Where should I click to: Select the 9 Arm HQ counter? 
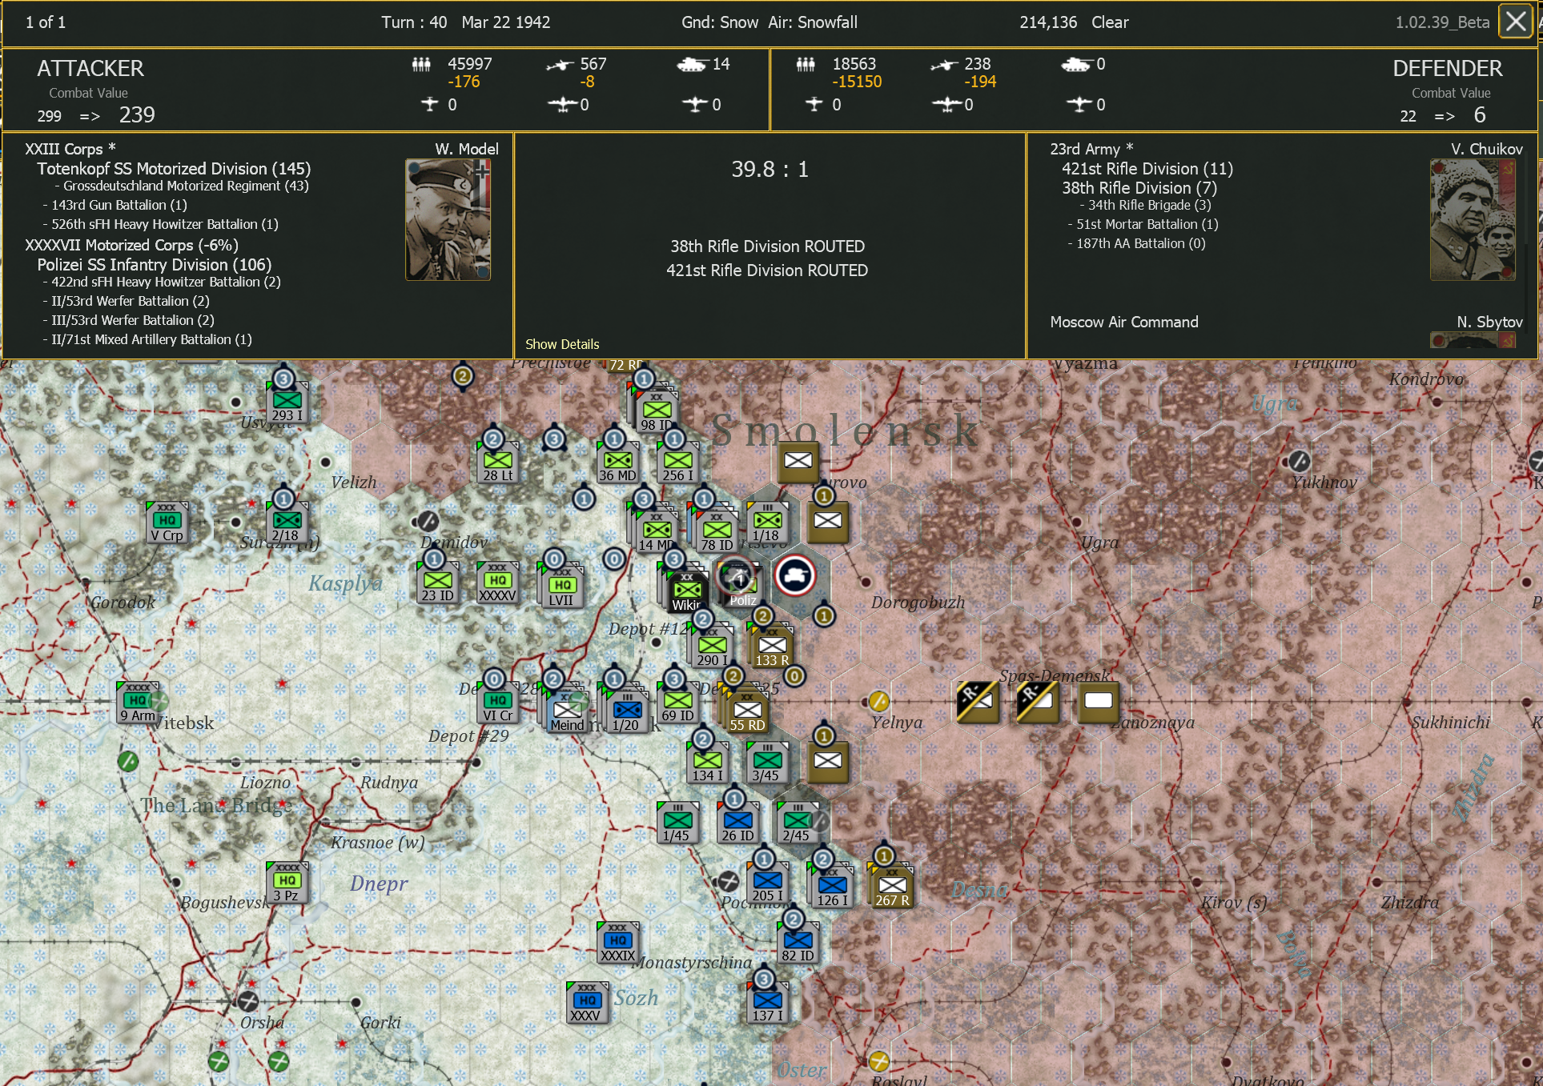point(138,703)
